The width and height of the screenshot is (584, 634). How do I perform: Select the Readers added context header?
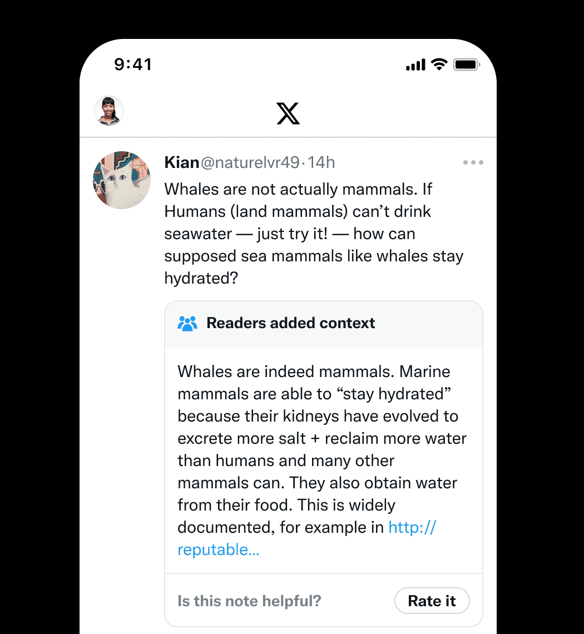point(291,323)
